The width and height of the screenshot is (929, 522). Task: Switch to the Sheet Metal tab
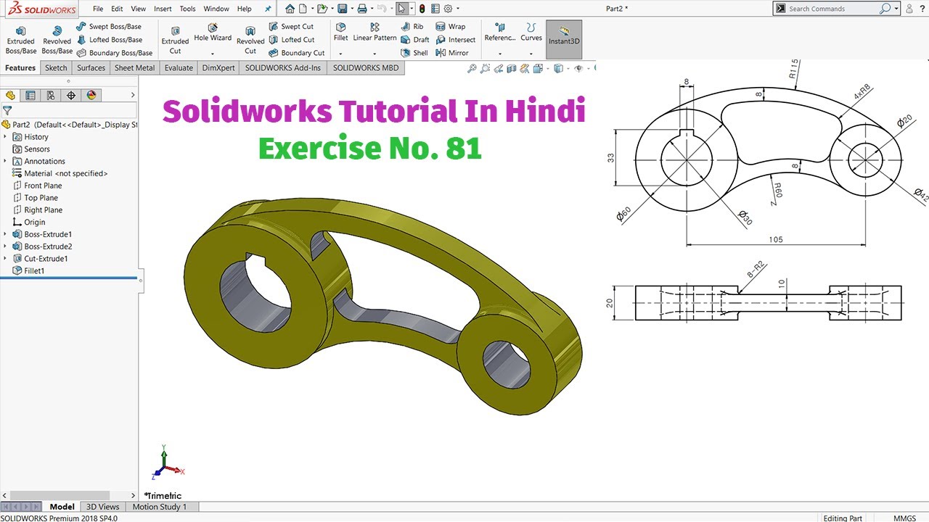(x=134, y=67)
